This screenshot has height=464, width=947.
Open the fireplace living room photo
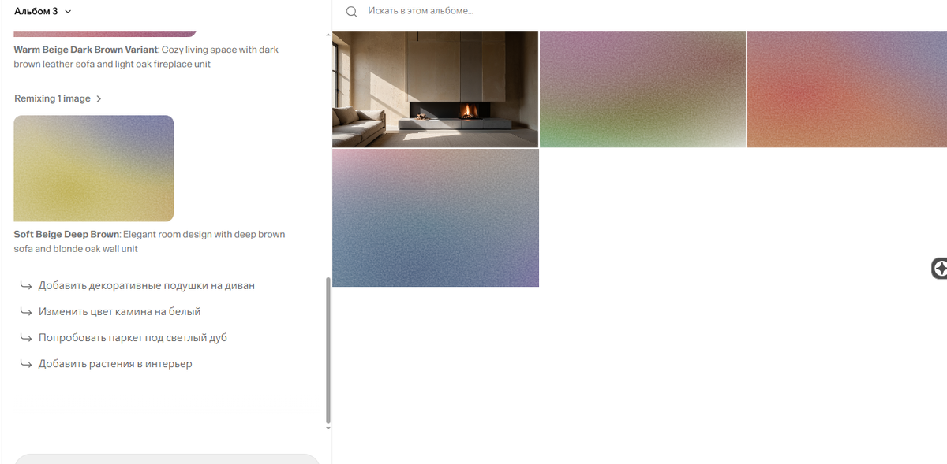[435, 89]
